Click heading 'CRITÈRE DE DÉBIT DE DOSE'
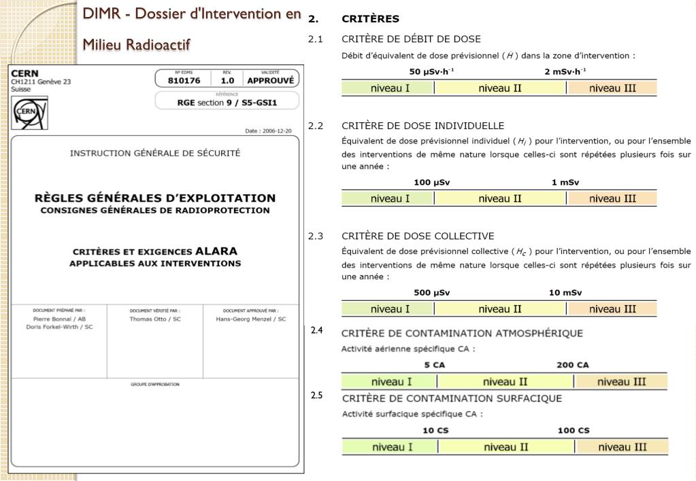Image resolution: width=696 pixels, height=481 pixels. point(411,39)
